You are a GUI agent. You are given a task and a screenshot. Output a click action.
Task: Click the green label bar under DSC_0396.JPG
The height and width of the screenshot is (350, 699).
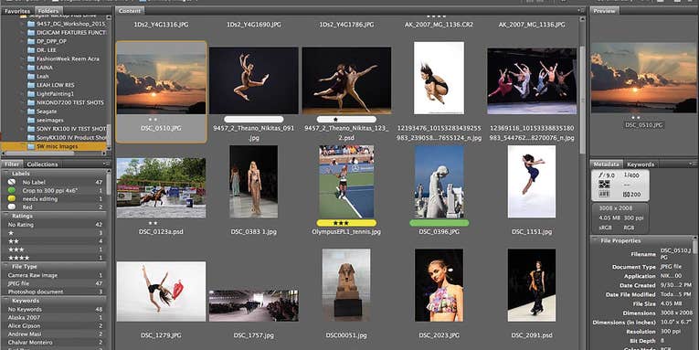click(440, 223)
